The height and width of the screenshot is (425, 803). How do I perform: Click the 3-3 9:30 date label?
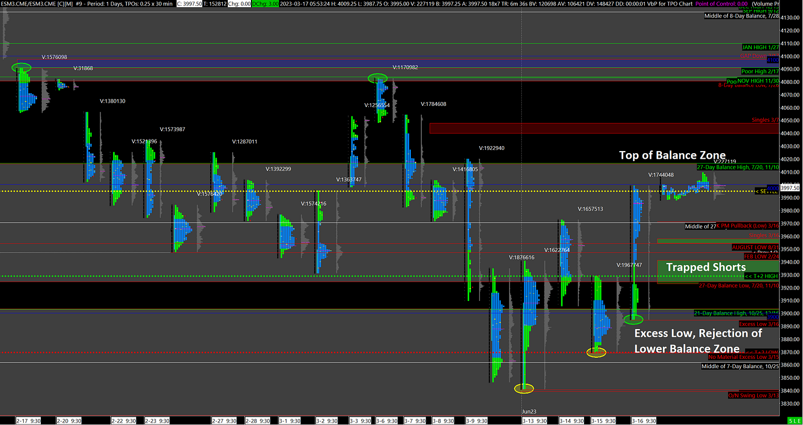pos(361,421)
